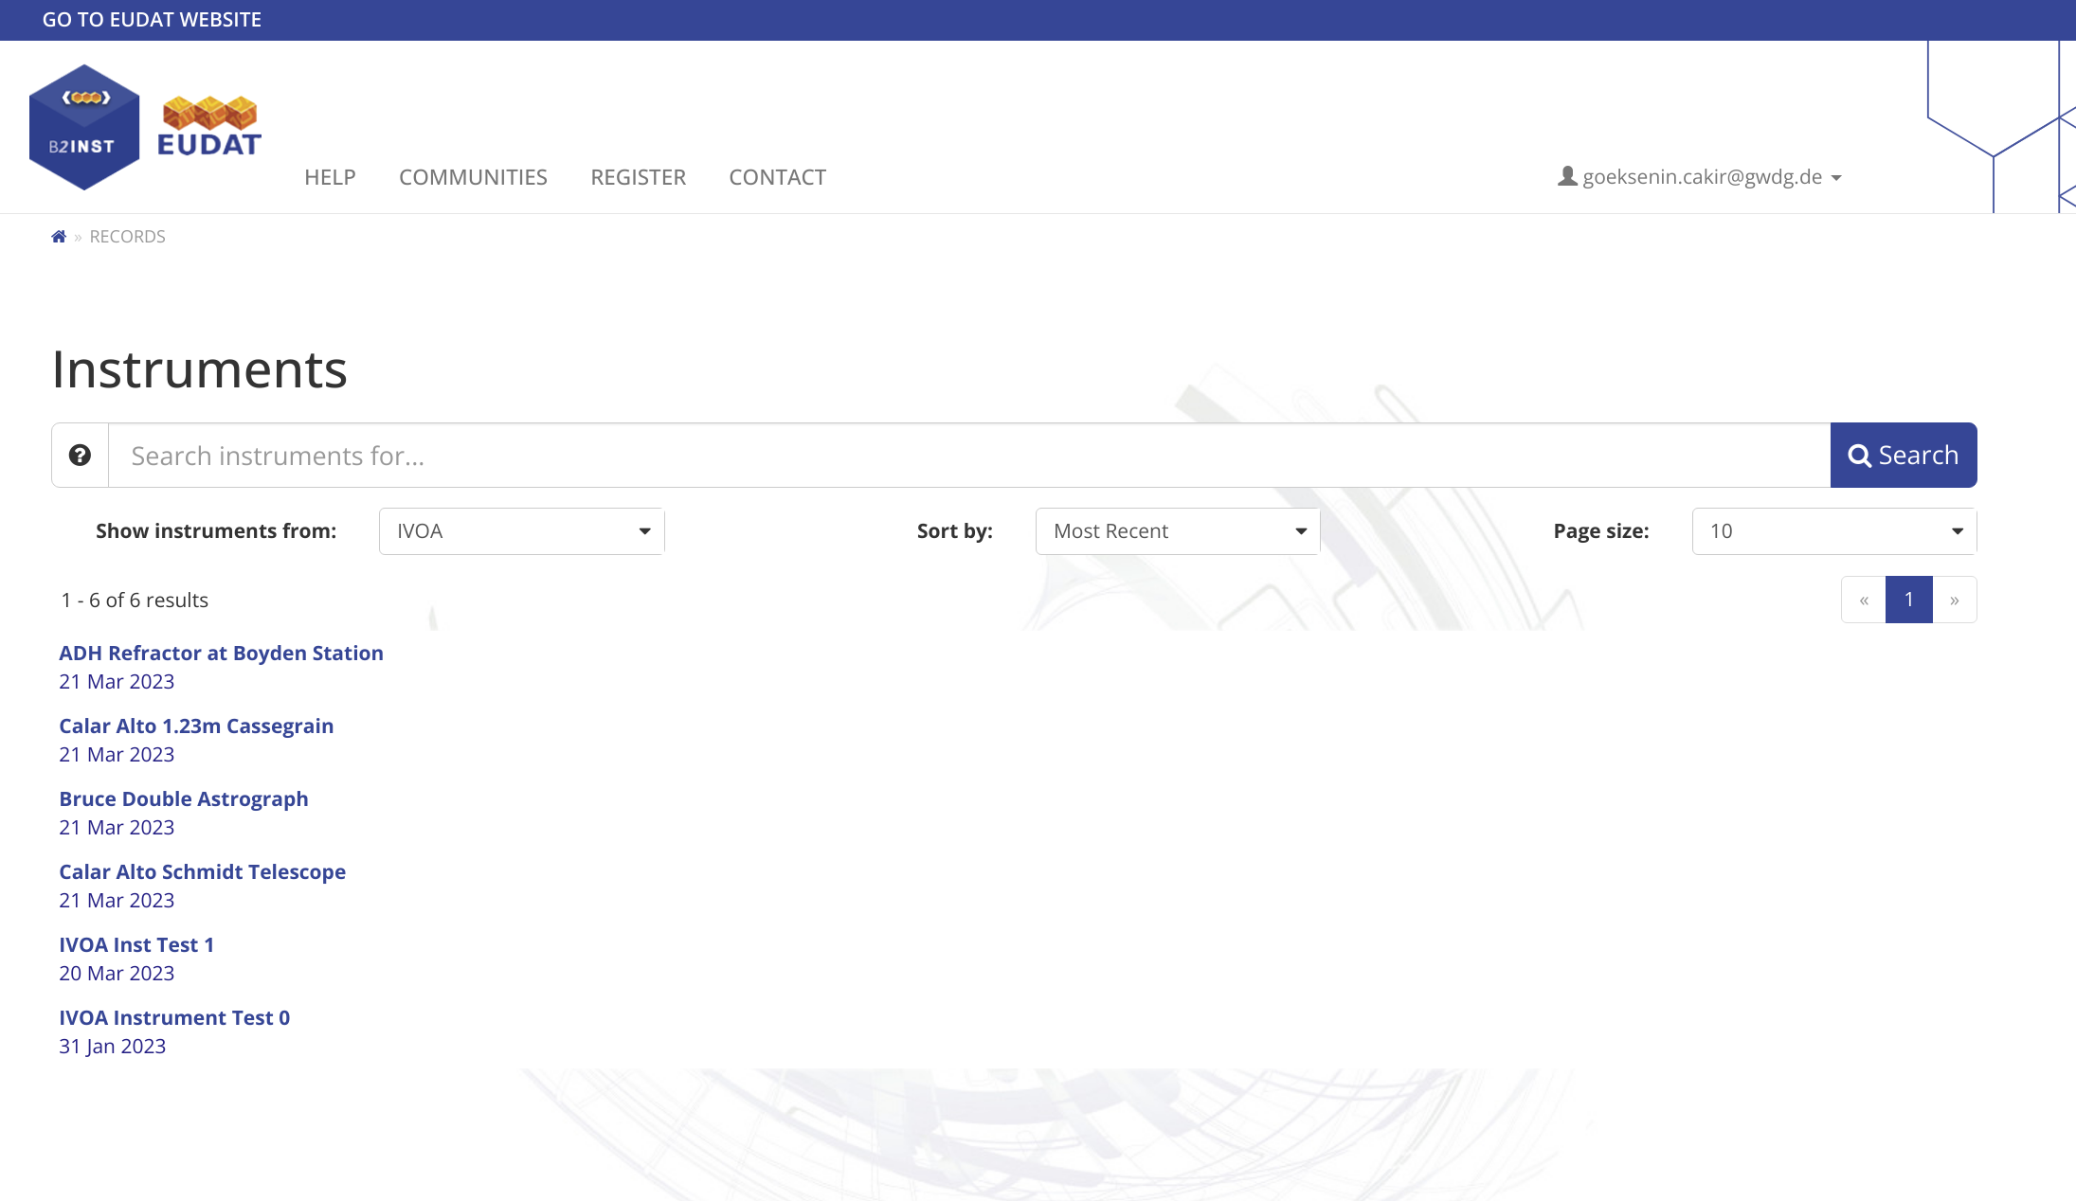Viewport: 2076px width, 1201px height.
Task: Click the magnifier icon on the Search button
Action: (1859, 455)
